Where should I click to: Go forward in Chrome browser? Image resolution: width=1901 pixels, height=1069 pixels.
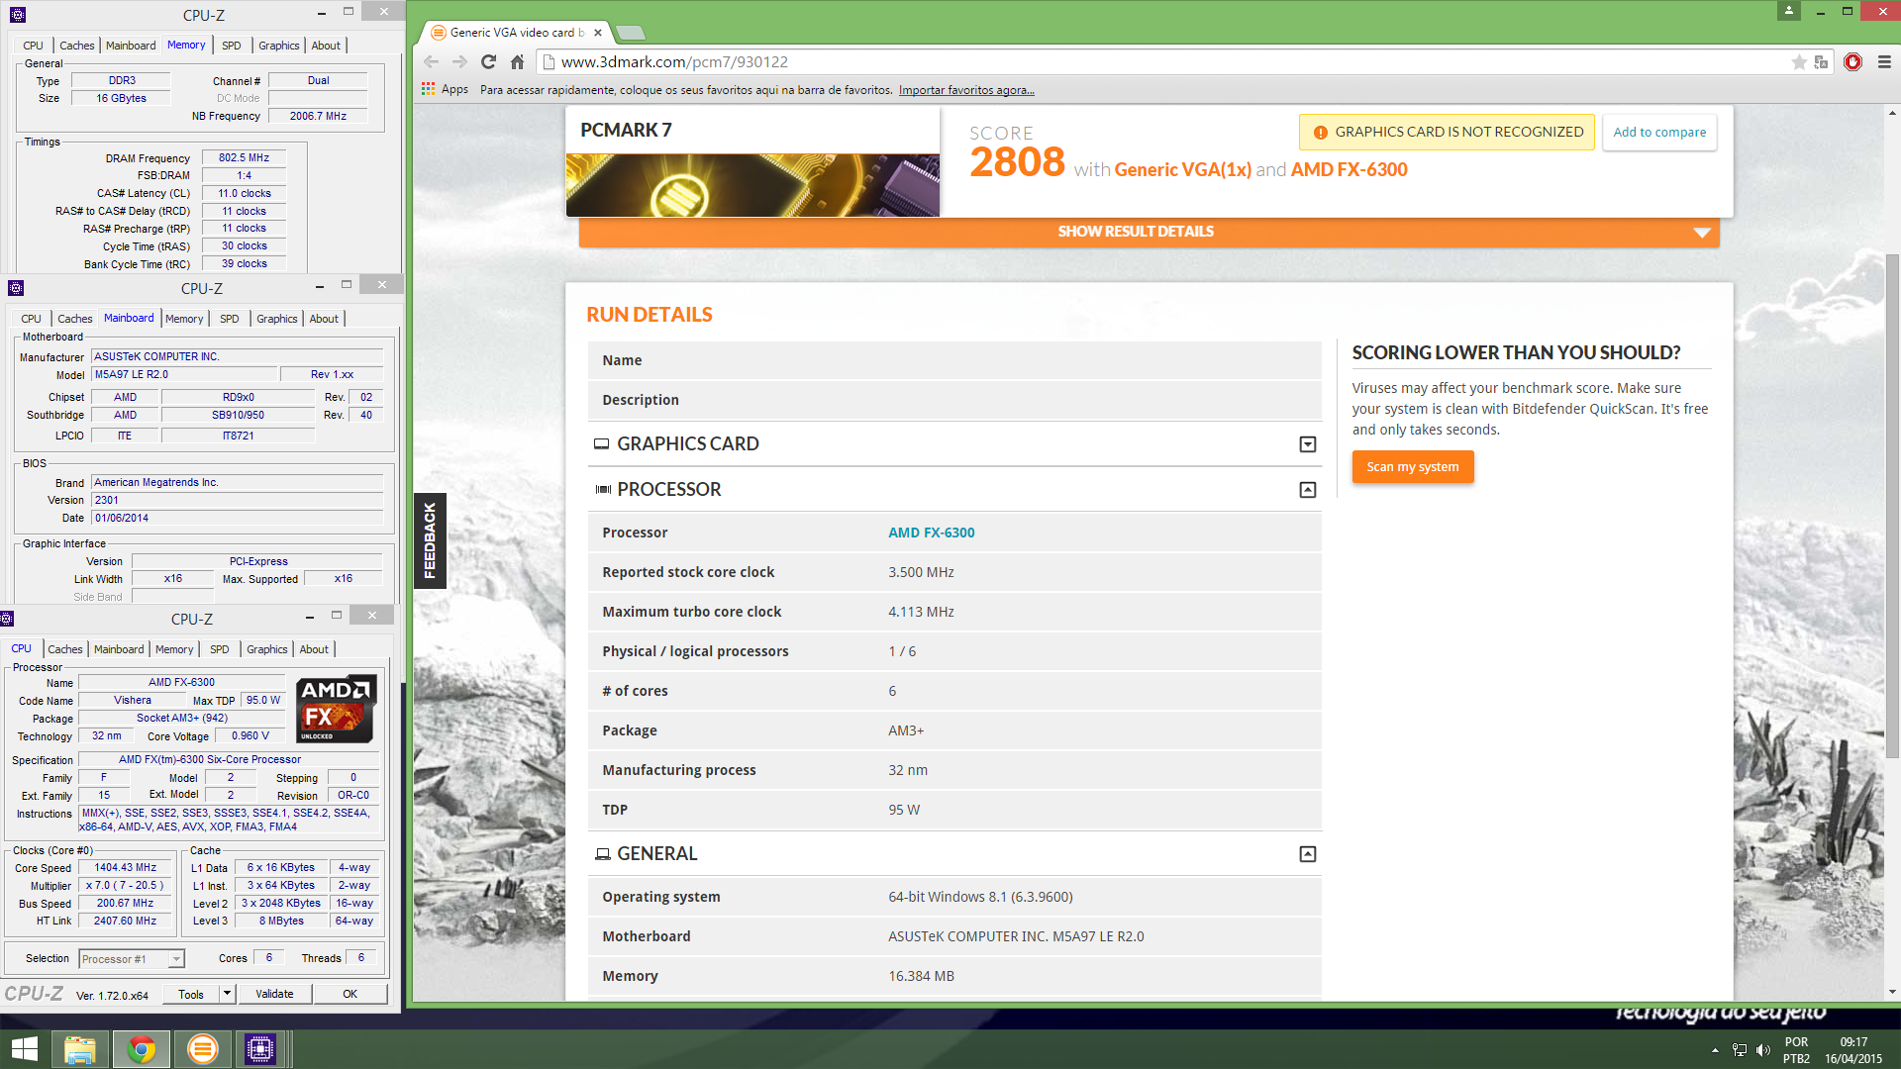459,61
